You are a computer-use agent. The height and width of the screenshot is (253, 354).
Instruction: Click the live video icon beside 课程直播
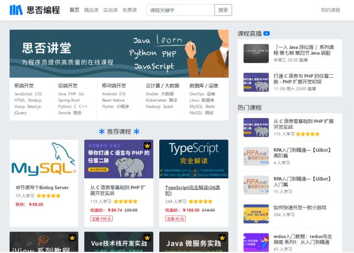point(267,33)
